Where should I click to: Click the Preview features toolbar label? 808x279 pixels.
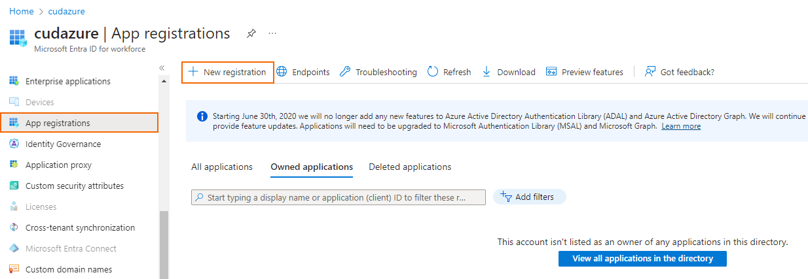tap(593, 72)
